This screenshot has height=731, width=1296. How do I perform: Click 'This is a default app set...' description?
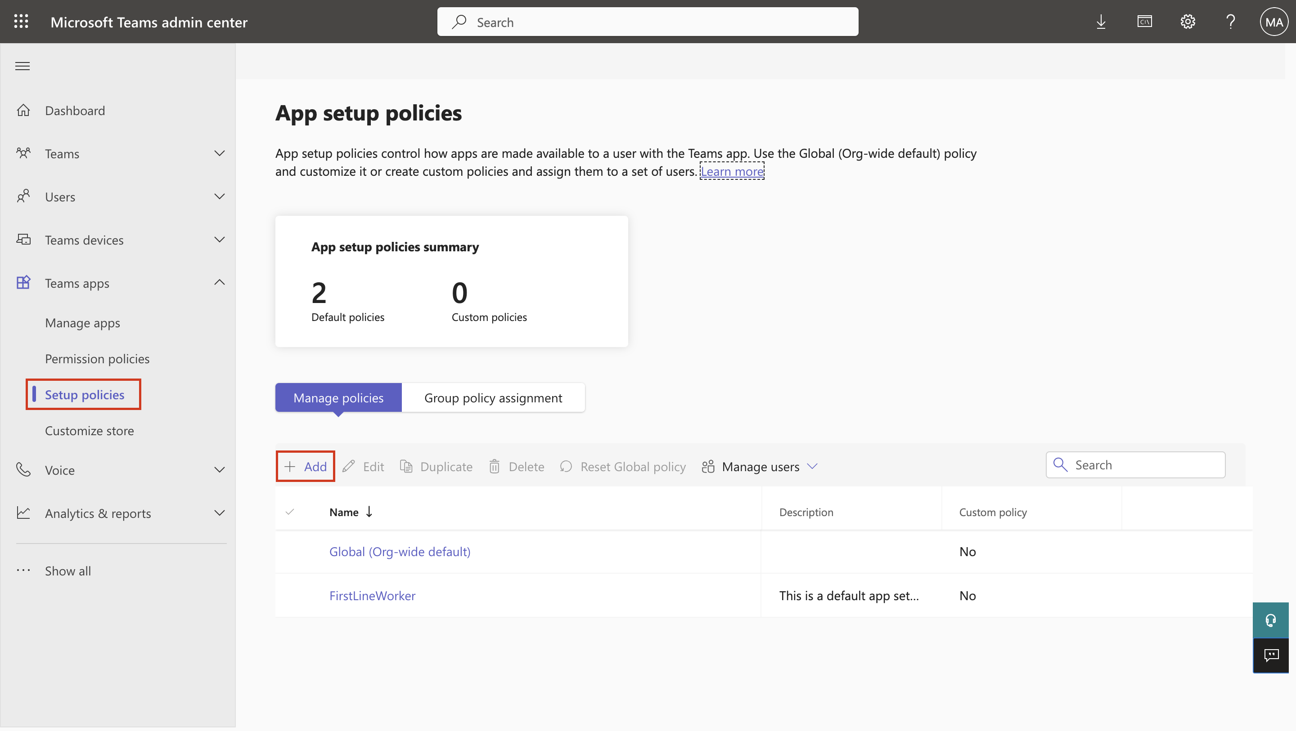849,595
